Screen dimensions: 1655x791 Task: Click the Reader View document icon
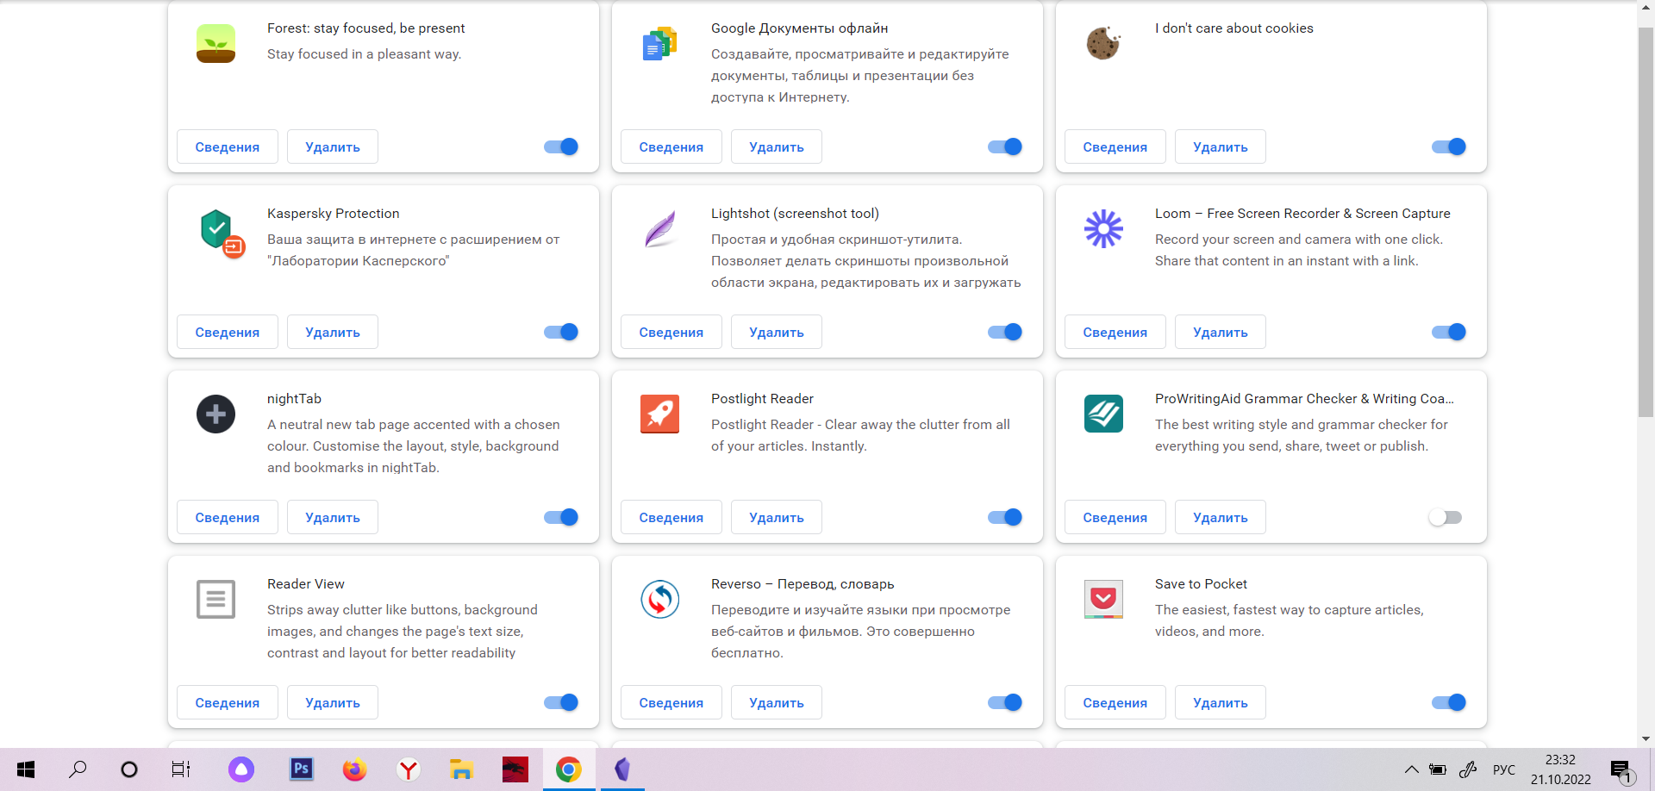click(x=215, y=600)
